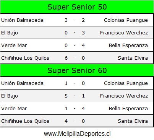Click Chiñihue Los Quilos in Super Senior 60
Screen dimensions: 154x140
(25, 121)
